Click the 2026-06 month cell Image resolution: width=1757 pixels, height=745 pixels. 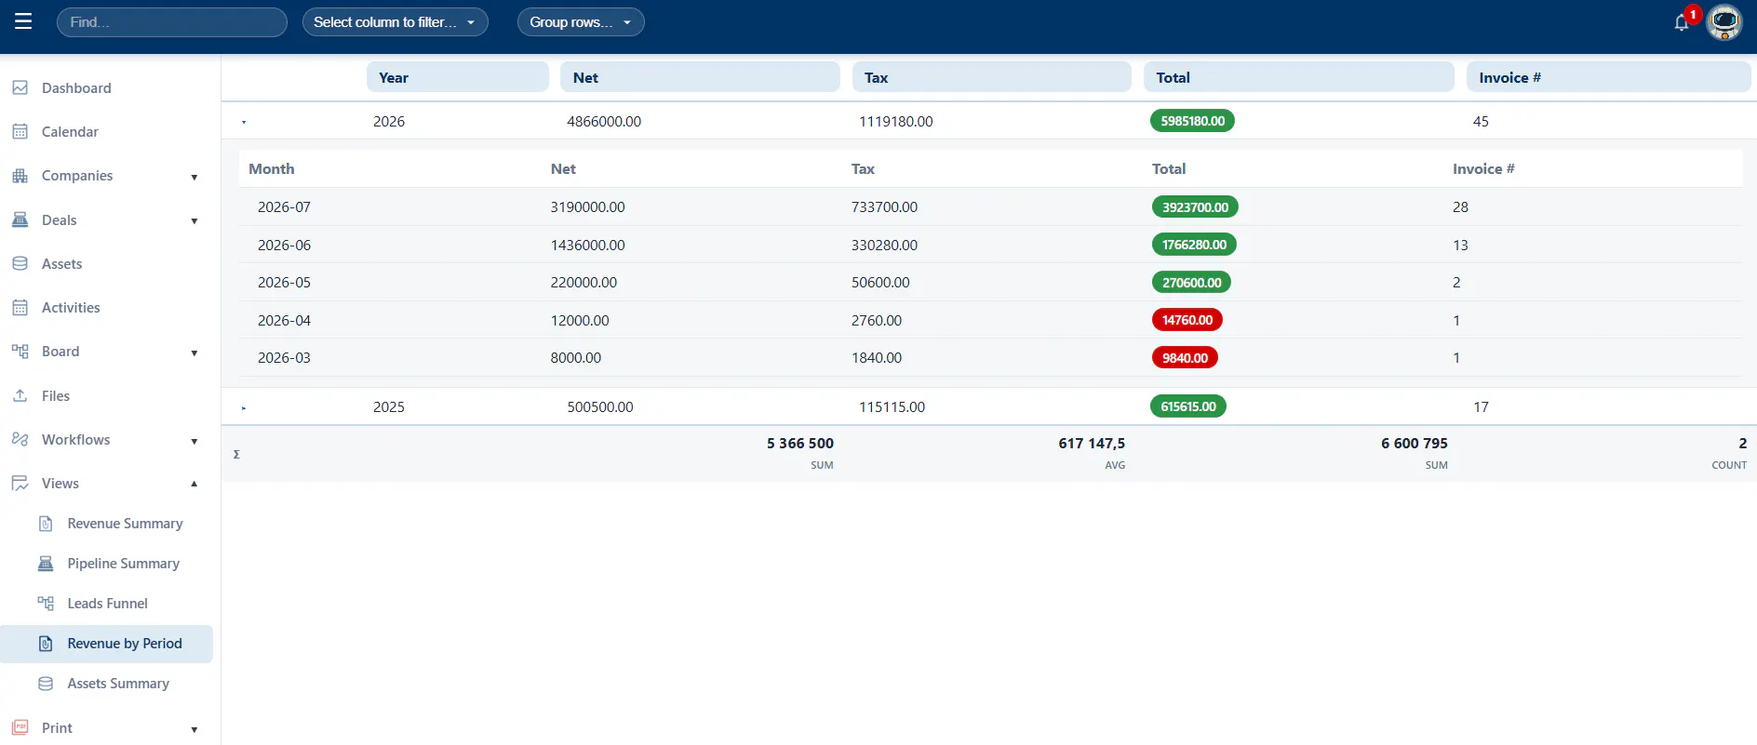[284, 245]
